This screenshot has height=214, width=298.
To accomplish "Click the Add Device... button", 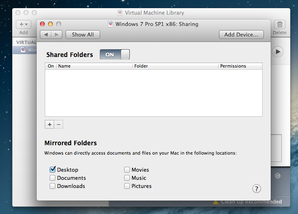I will tap(241, 35).
